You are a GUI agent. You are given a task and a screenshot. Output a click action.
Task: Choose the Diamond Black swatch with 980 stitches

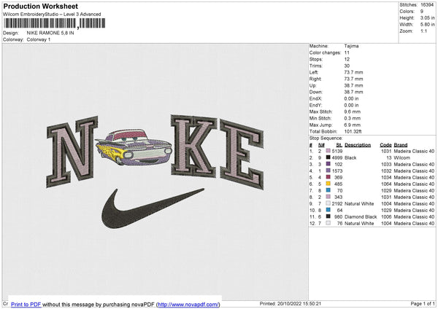click(x=328, y=216)
